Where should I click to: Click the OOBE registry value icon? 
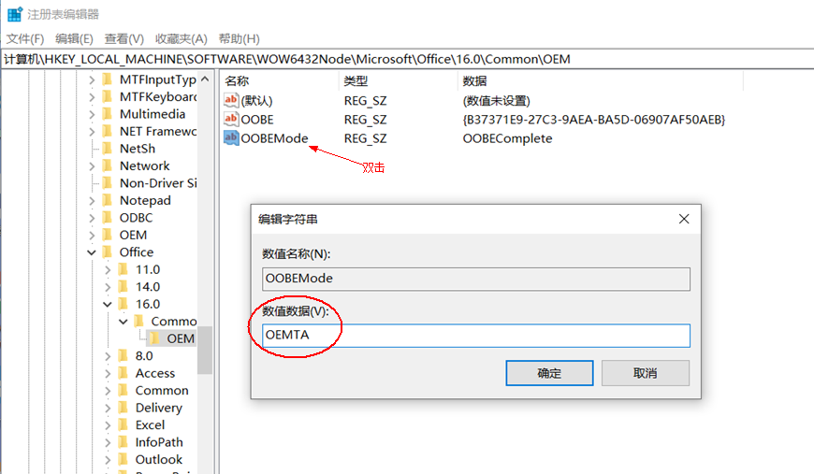(x=232, y=120)
